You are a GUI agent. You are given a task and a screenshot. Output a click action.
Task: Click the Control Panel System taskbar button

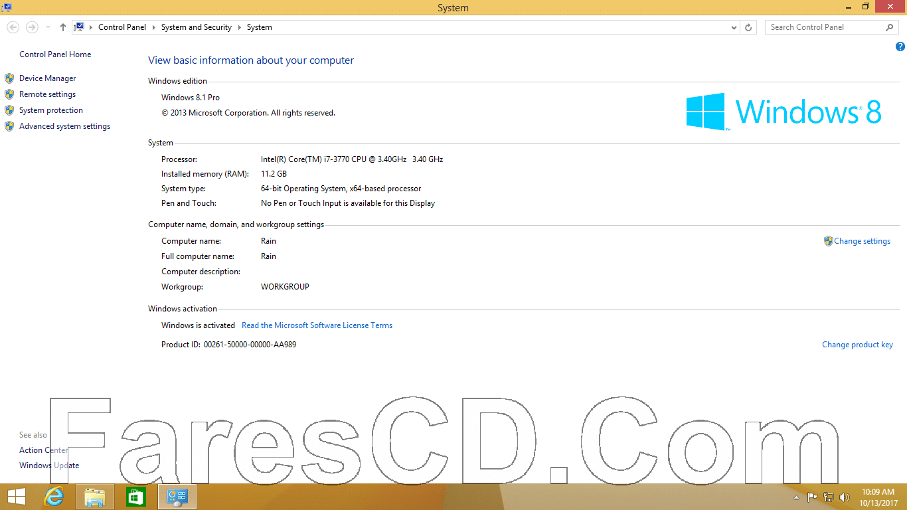[x=177, y=497]
